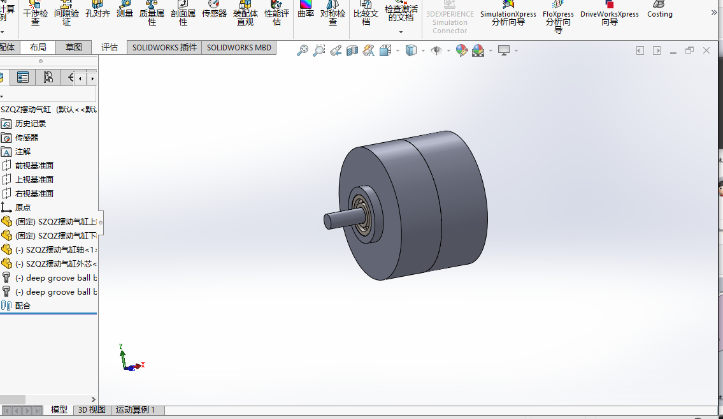
Task: Click Zoom to Area icon
Action: click(x=319, y=50)
